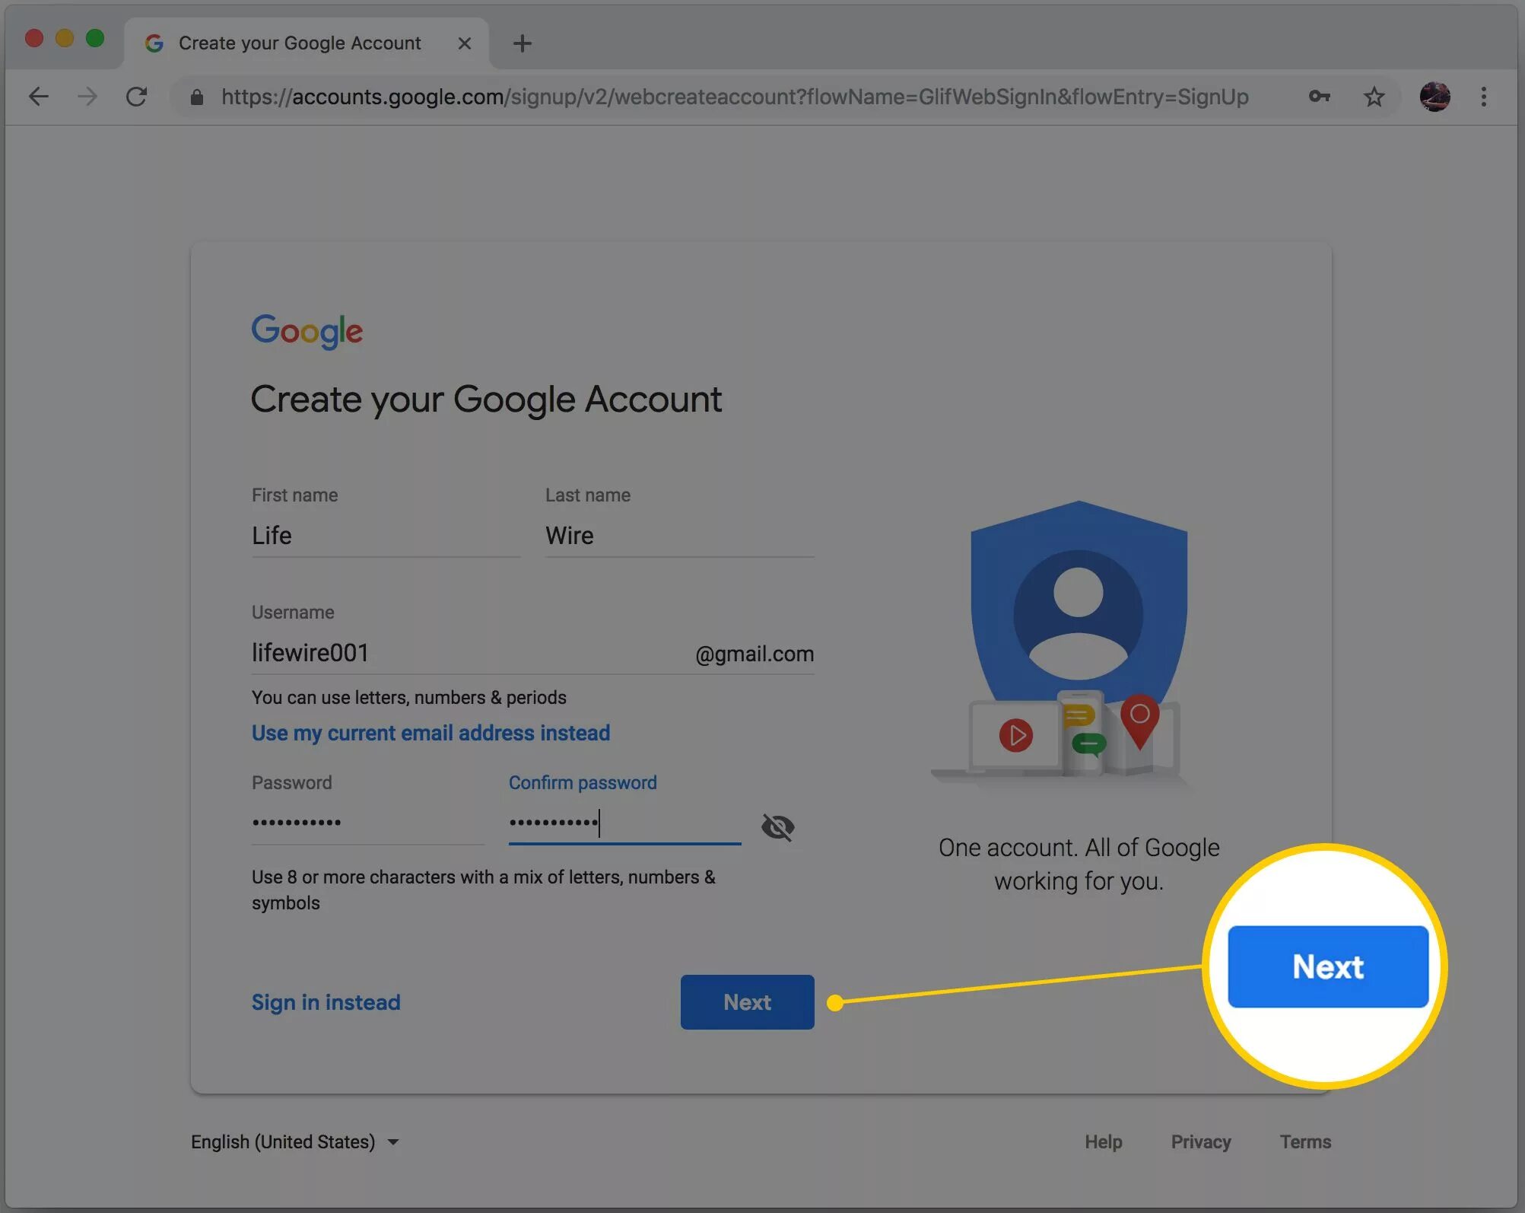Toggle password visibility eye icon

777,826
